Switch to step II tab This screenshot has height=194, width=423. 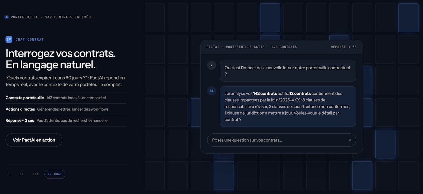click(22, 174)
